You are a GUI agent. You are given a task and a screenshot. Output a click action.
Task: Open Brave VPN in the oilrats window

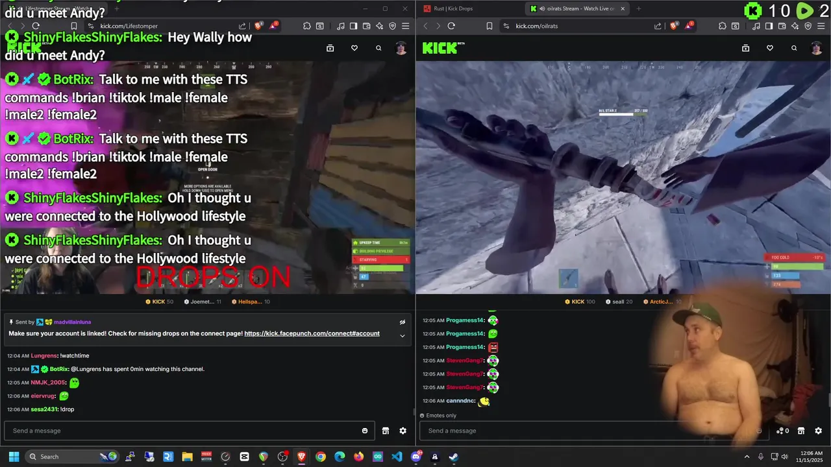click(808, 26)
